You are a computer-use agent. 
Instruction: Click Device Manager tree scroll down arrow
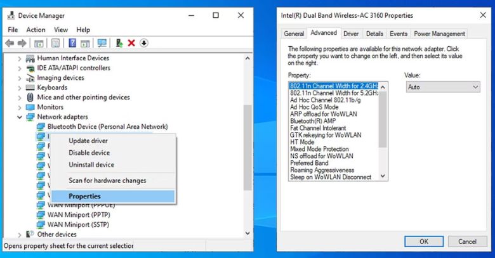pyautogui.click(x=247, y=233)
